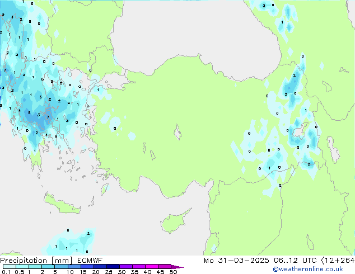The width and height of the screenshot is (355, 274).
Task: Click the 15–20 mm legend swatch
Action: pyautogui.click(x=87, y=267)
